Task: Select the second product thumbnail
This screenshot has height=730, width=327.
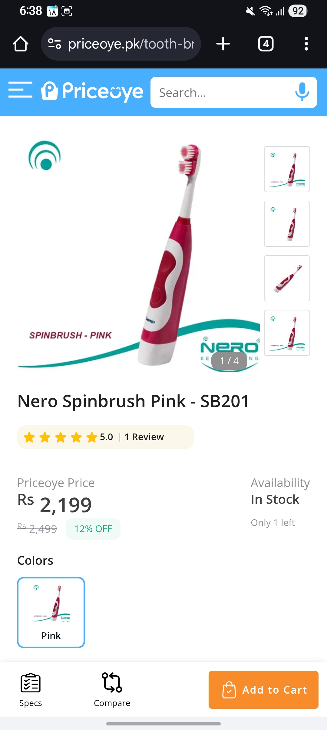Action: (287, 224)
